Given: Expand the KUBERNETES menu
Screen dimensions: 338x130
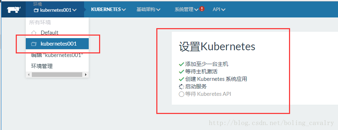Looking at the screenshot, I should click(108, 10).
